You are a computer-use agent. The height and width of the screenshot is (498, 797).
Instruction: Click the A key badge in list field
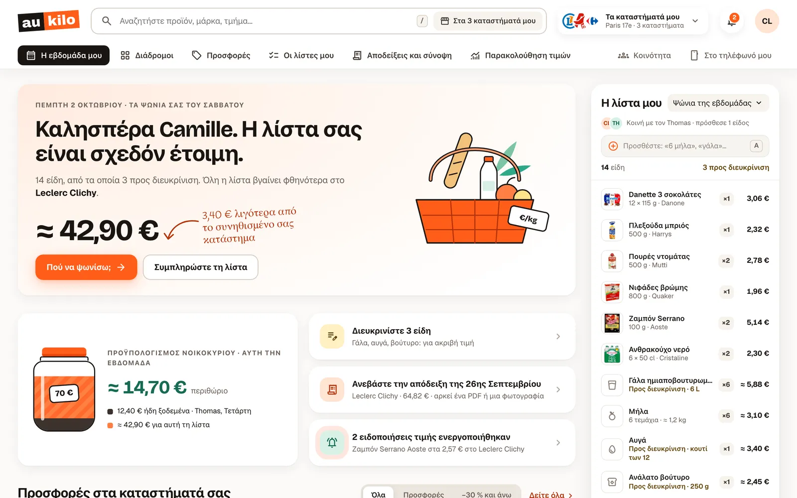coord(756,146)
